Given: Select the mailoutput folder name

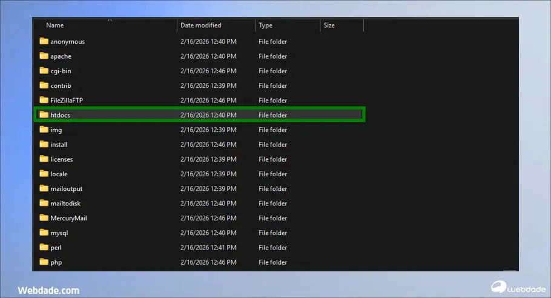Looking at the screenshot, I should coord(67,189).
